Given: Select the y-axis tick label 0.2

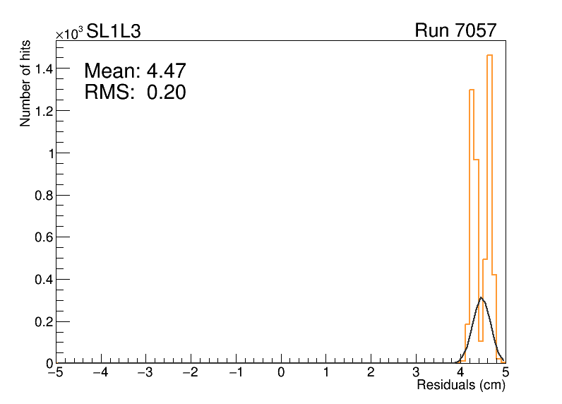Looking at the screenshot, I should click(42, 321).
